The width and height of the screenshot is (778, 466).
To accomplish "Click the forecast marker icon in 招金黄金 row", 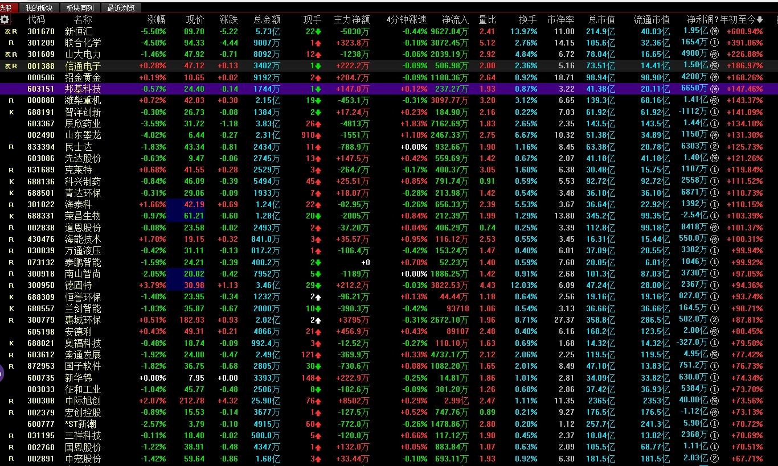I will (714, 77).
